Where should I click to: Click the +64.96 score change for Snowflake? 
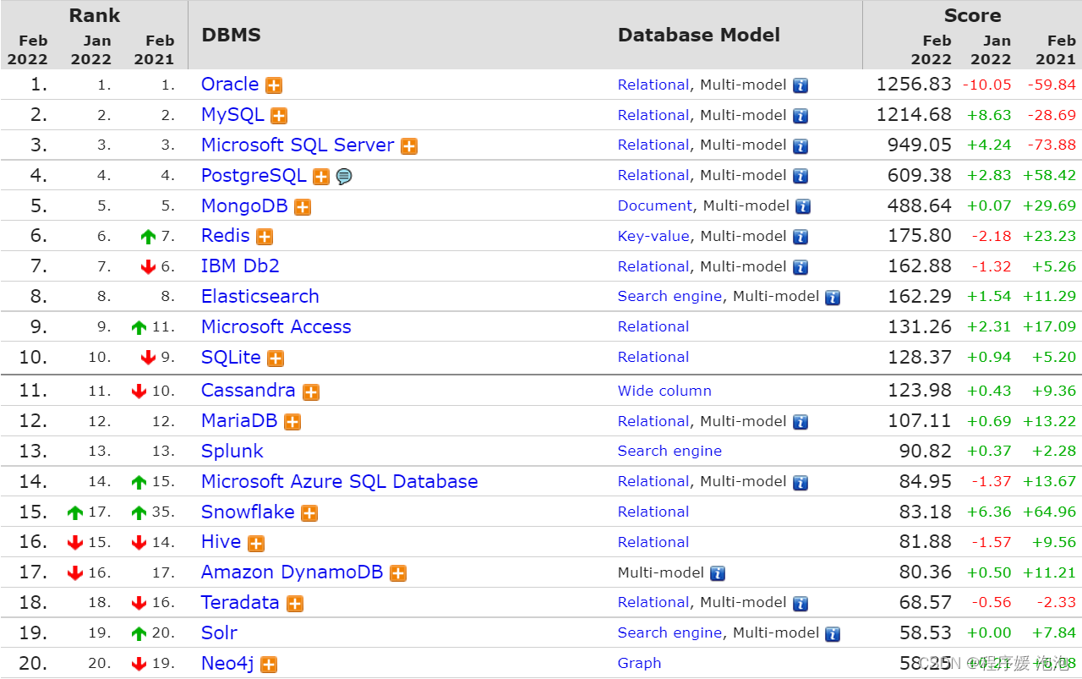click(x=1049, y=512)
